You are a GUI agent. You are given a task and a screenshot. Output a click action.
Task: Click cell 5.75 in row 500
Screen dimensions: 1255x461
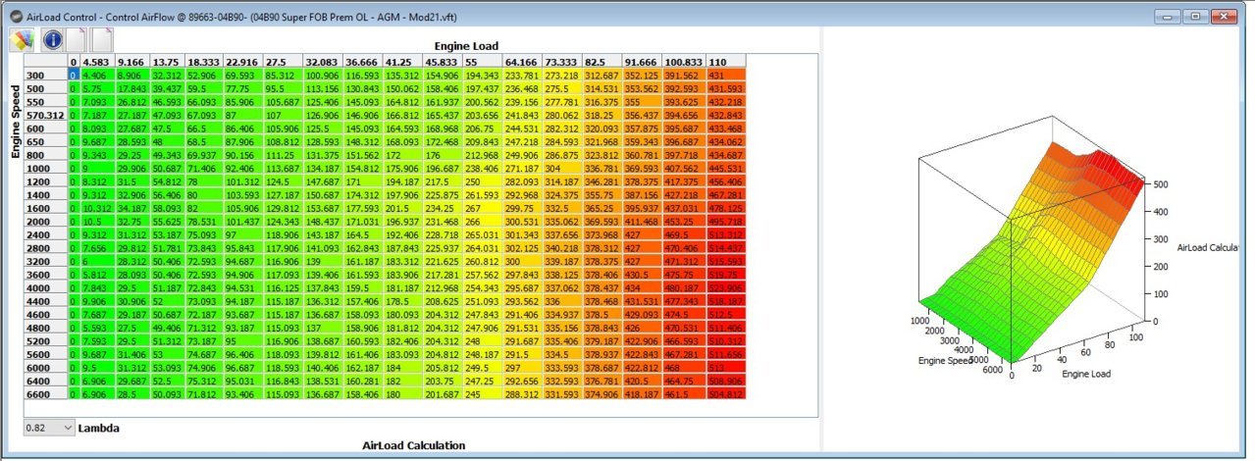(97, 88)
